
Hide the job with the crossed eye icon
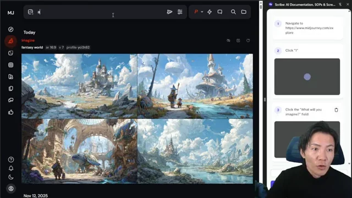click(228, 41)
